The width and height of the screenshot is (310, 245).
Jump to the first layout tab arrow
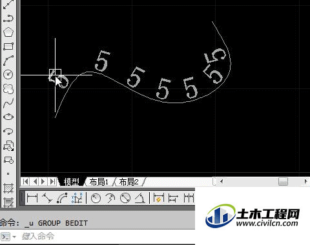(x=26, y=182)
